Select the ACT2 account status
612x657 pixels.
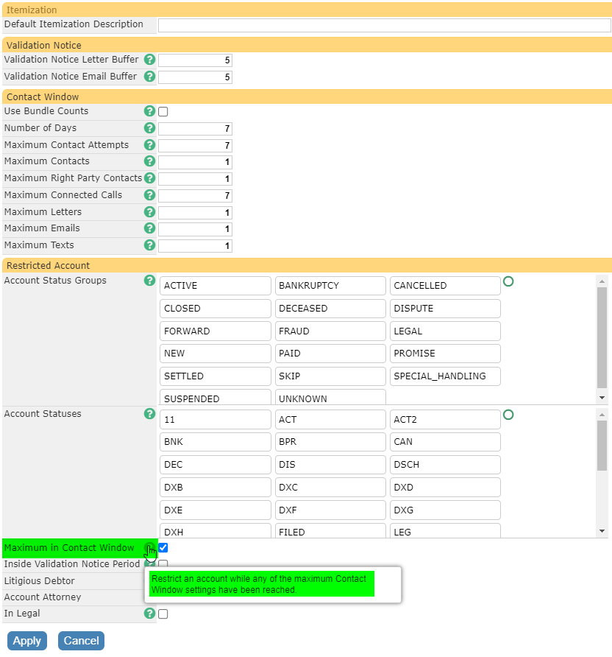tap(445, 419)
